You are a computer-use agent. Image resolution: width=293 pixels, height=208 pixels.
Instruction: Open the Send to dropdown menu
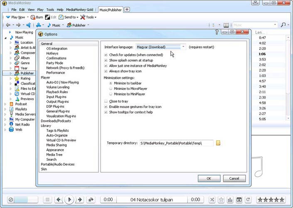pyautogui.click(x=68, y=17)
